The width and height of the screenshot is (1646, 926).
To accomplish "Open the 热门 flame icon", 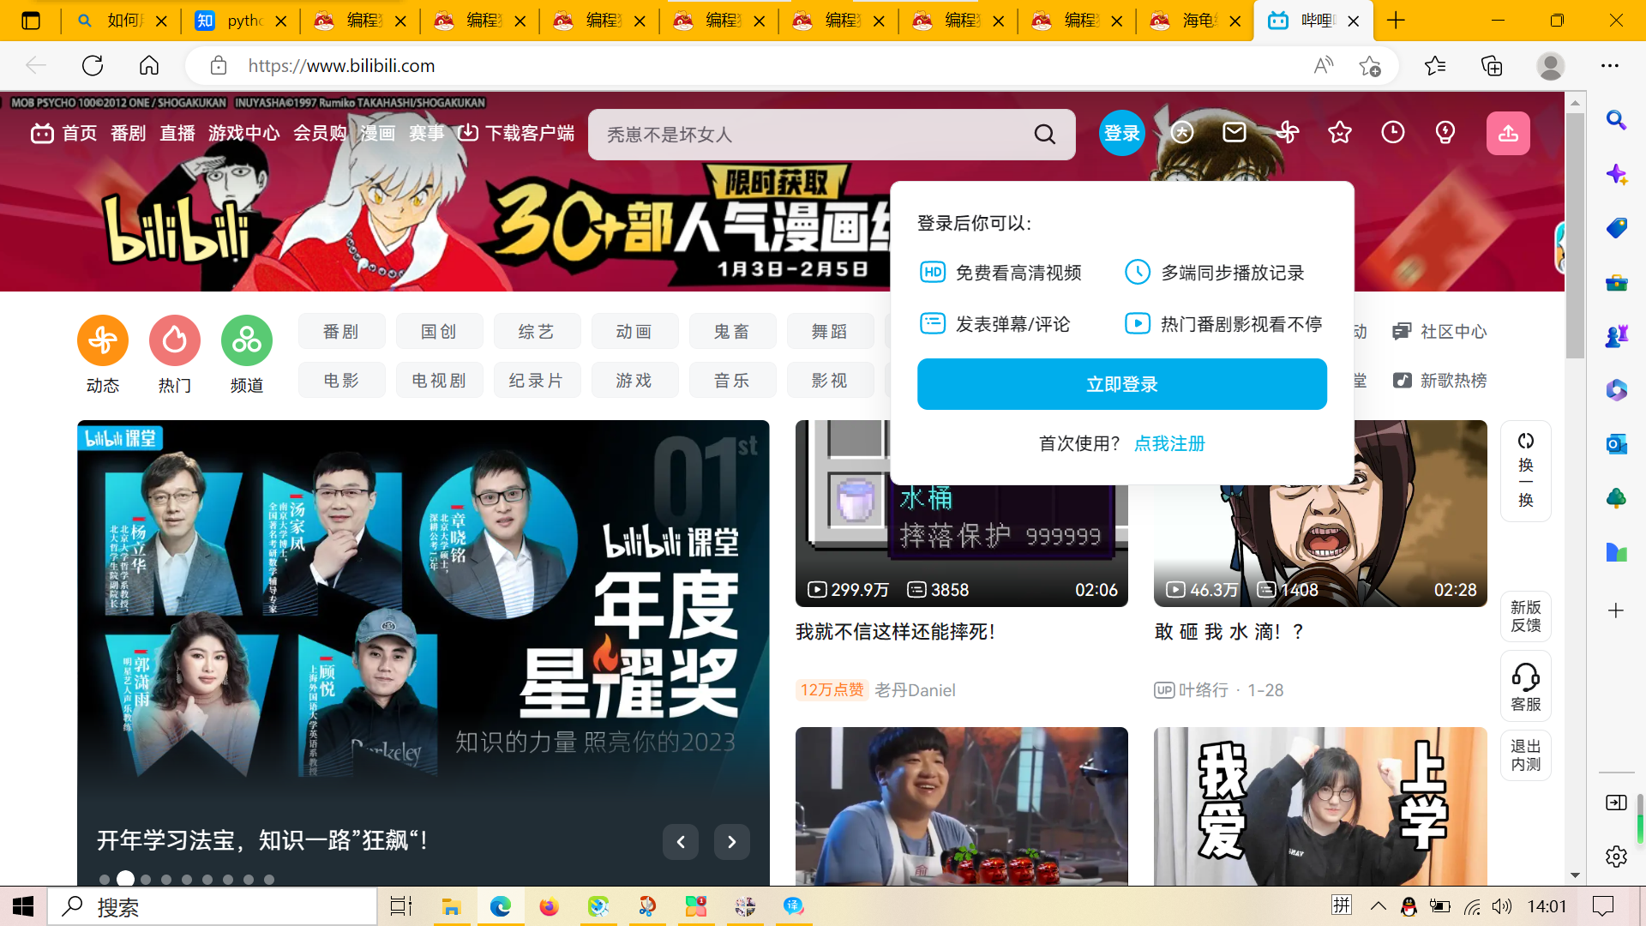I will 175,340.
